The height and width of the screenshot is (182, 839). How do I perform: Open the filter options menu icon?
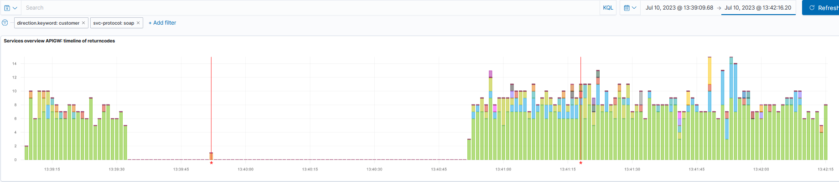(x=5, y=23)
